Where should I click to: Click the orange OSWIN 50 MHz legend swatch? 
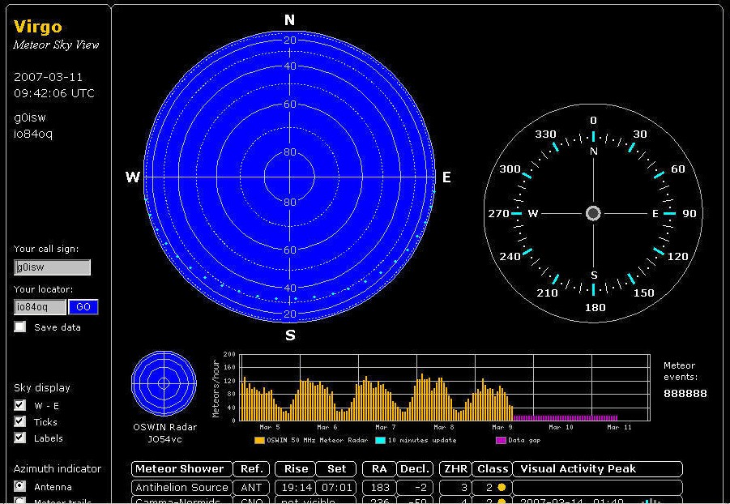point(259,440)
